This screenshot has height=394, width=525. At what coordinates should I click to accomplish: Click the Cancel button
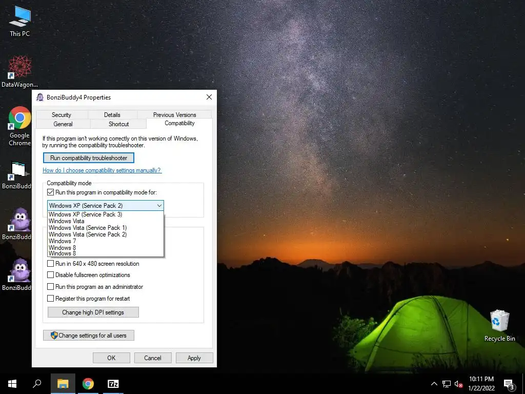(x=153, y=358)
